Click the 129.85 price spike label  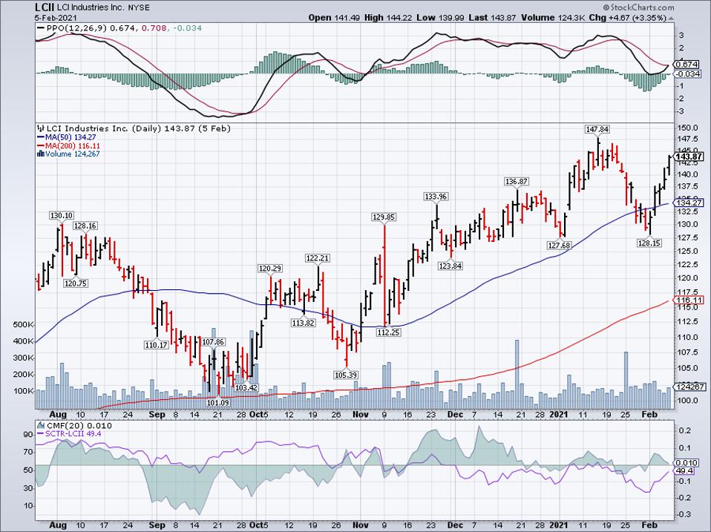pyautogui.click(x=384, y=217)
